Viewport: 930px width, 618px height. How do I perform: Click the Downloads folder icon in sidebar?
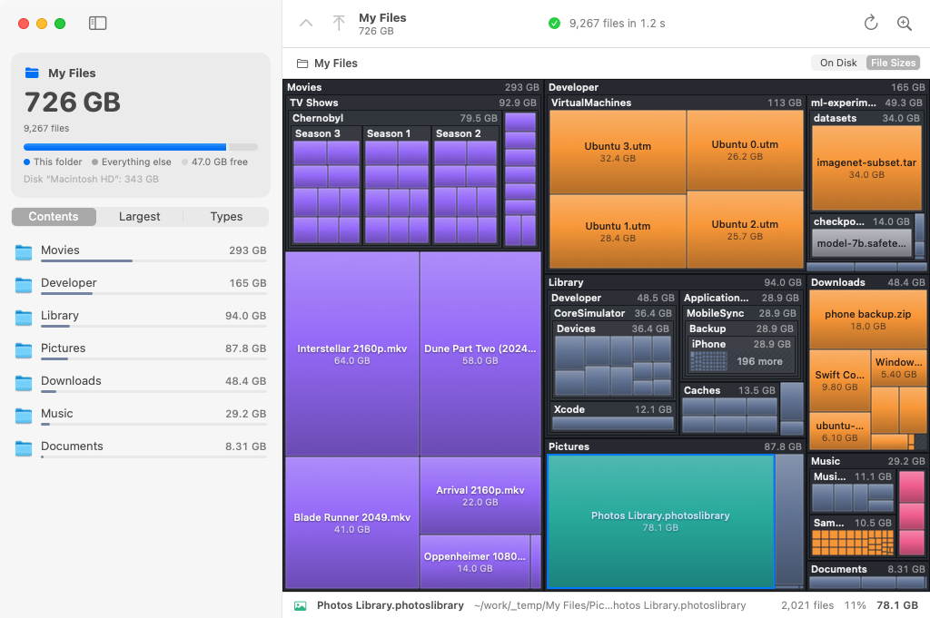coord(24,383)
